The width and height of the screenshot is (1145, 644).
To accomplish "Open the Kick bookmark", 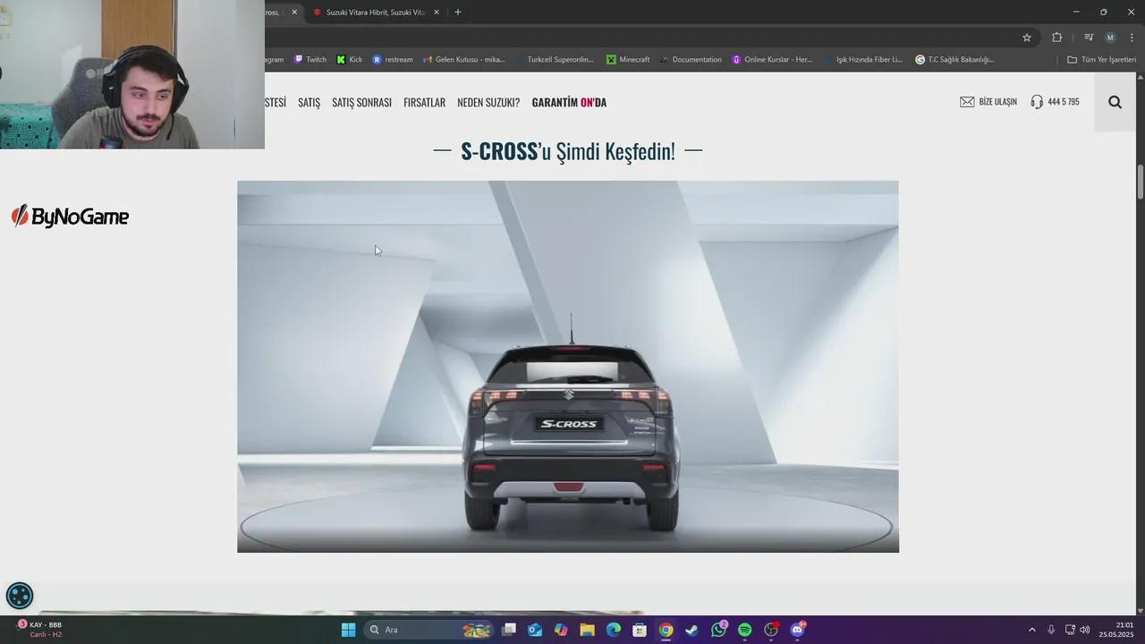I will [x=349, y=60].
